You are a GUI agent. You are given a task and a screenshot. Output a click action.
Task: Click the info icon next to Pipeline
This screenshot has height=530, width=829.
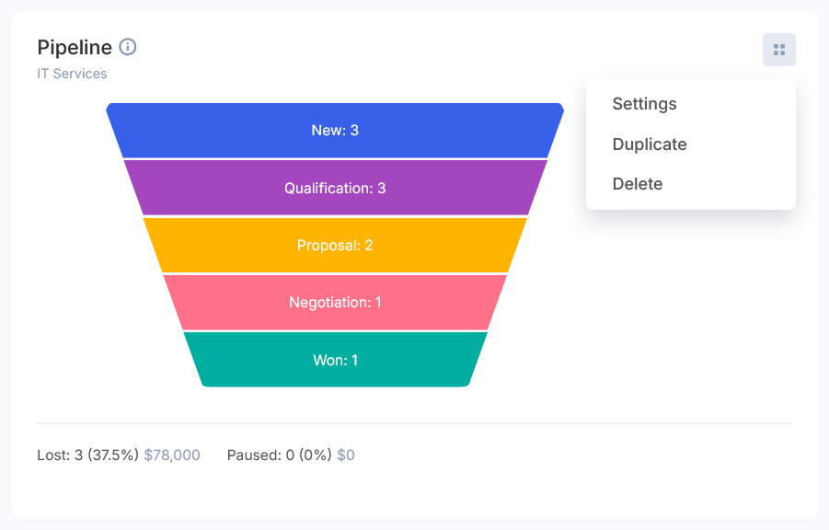point(128,47)
